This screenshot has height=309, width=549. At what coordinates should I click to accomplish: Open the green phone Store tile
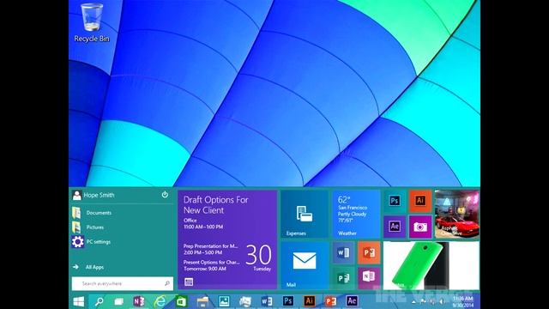click(x=431, y=265)
